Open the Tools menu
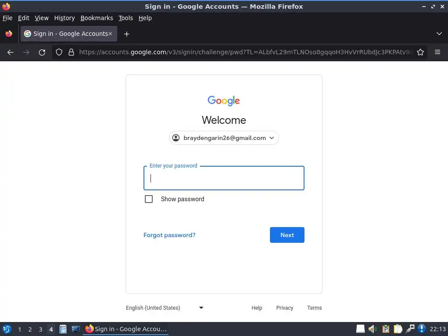Viewport: 448px width, 336px height. tap(126, 18)
